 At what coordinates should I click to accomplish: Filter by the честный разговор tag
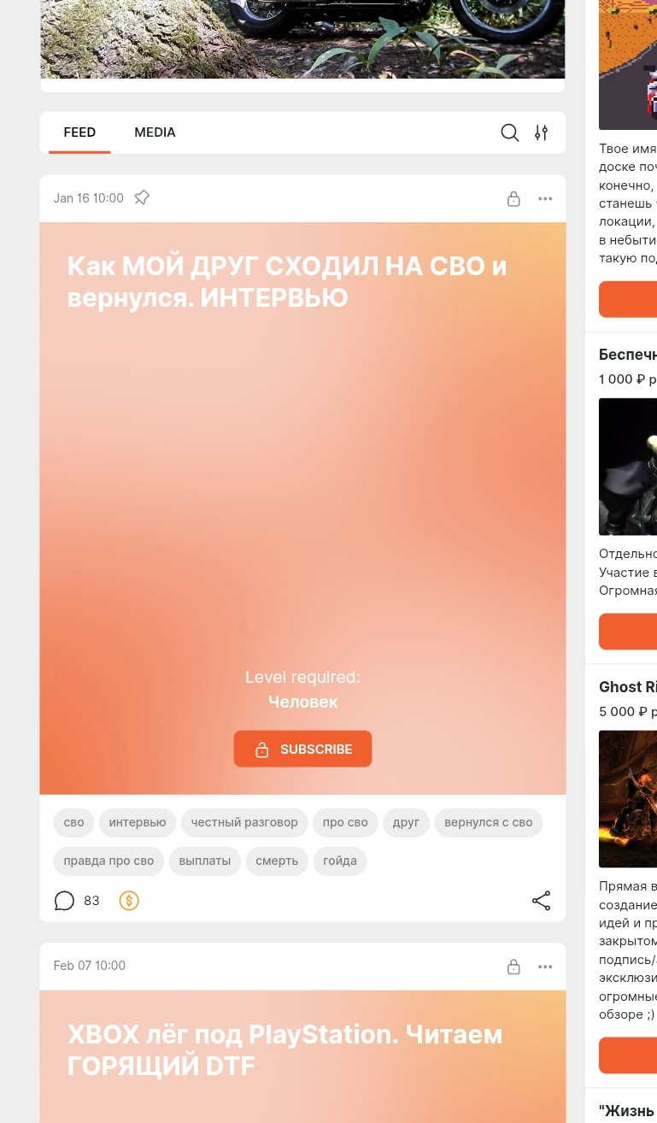click(x=244, y=822)
